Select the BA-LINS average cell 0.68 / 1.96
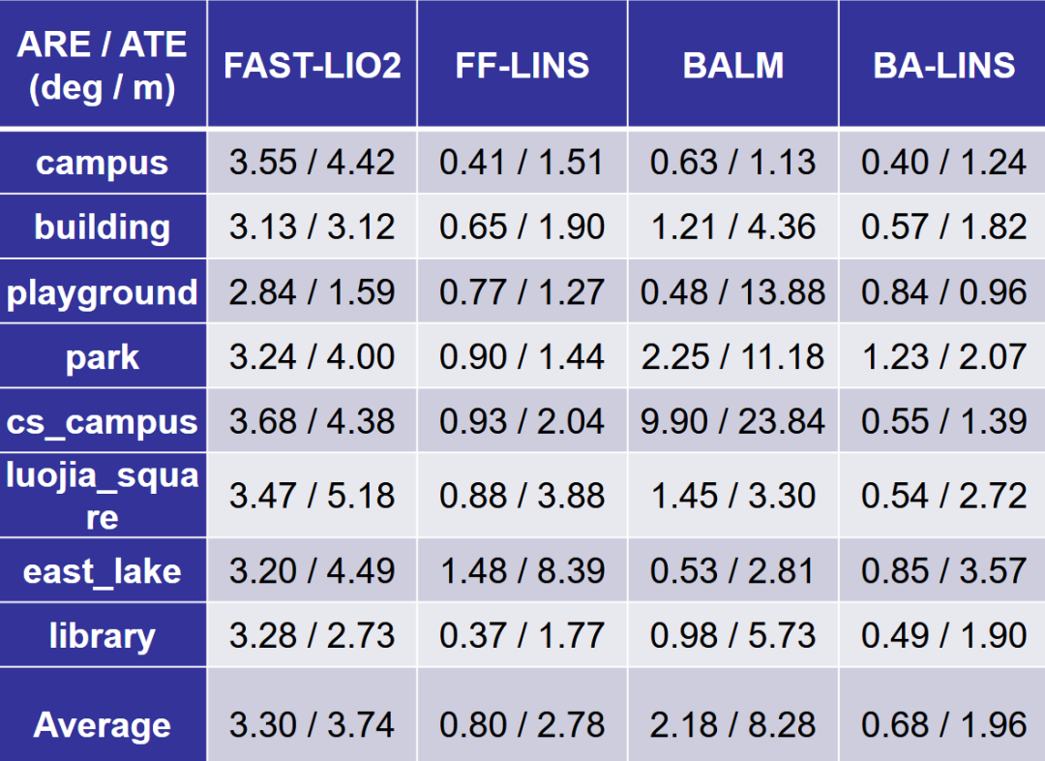1045x761 pixels. pyautogui.click(x=943, y=724)
